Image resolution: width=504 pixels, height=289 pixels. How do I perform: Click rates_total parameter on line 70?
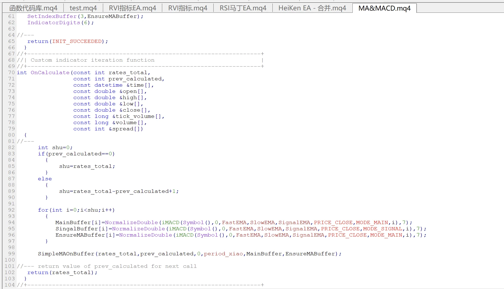(x=128, y=73)
